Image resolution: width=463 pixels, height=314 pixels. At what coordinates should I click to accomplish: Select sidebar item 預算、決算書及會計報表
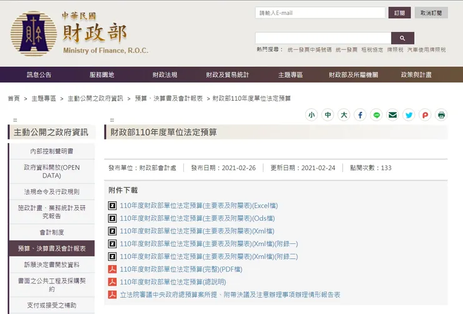coord(52,248)
